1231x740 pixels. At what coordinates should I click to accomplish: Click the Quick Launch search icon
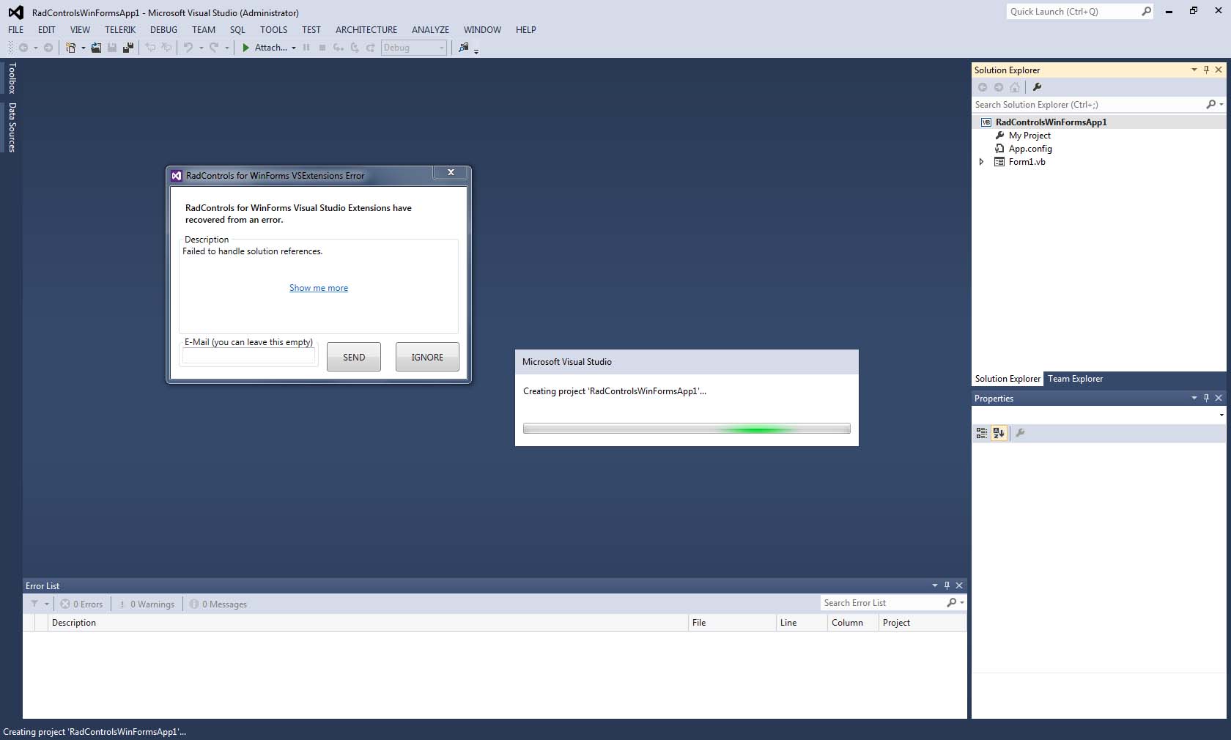(1147, 11)
